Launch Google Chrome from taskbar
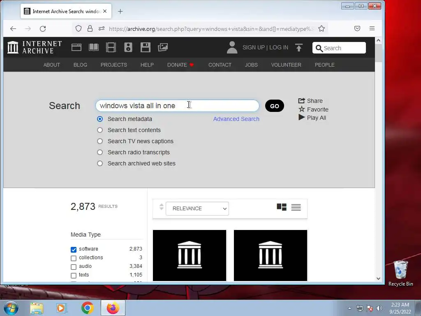Screen dimensions: 421x316 (87, 308)
